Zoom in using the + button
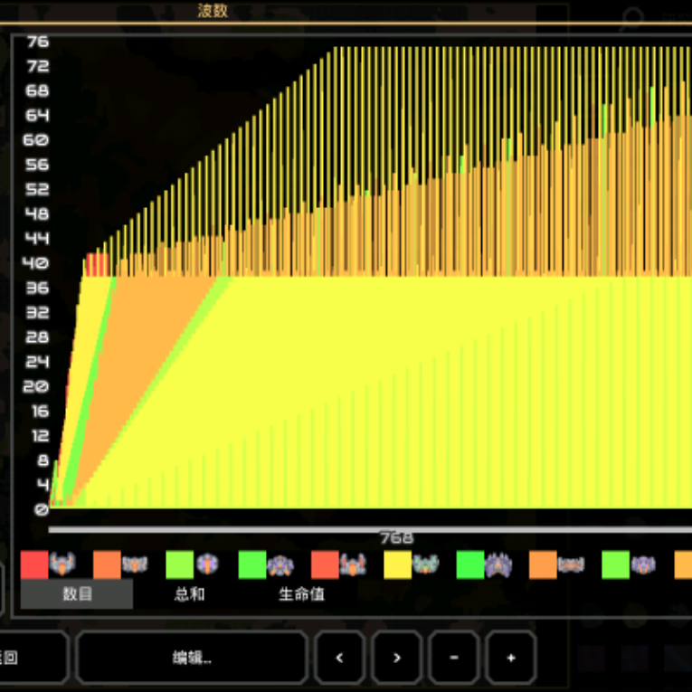 (x=511, y=658)
